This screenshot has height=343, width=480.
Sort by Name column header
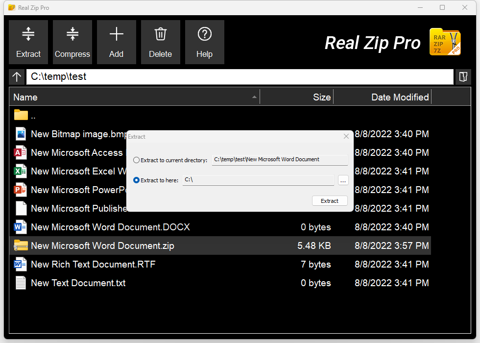point(134,97)
